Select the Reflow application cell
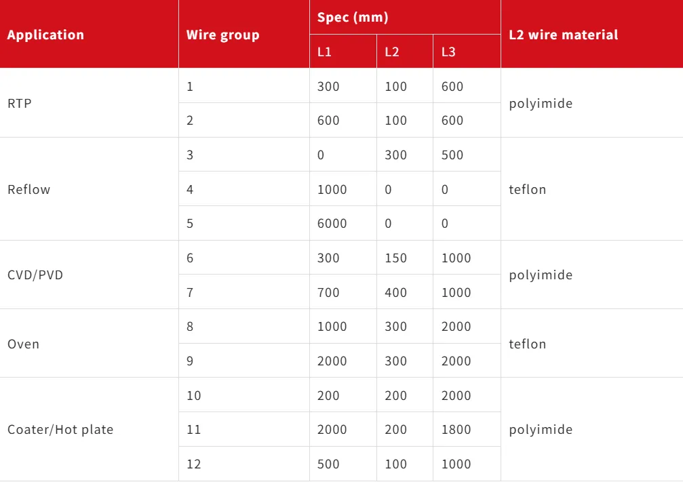Viewport: 683px width, 482px height. click(x=29, y=190)
